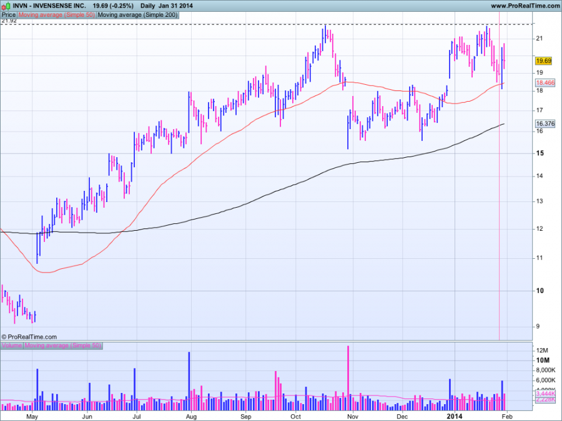
Task: Click the Oct label on the time axis
Action: coord(296,417)
